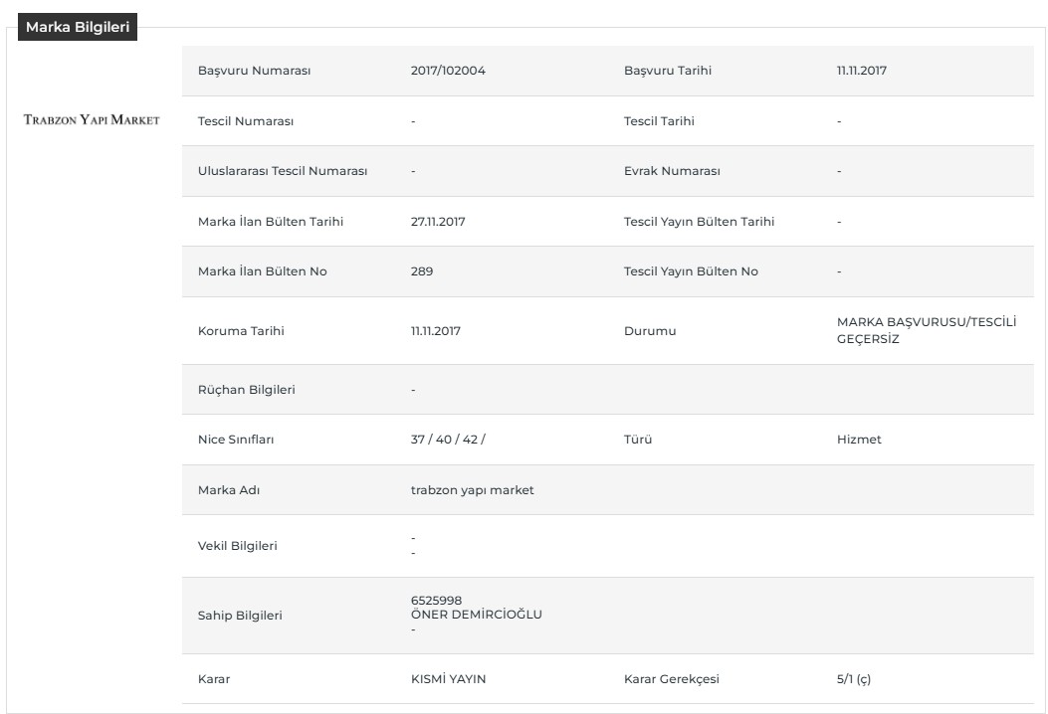The width and height of the screenshot is (1048, 714).
Task: Click the Türü value Hizmet
Action: (859, 439)
